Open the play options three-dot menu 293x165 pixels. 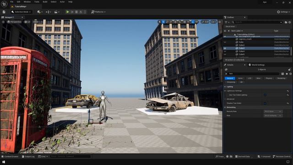coord(85,12)
